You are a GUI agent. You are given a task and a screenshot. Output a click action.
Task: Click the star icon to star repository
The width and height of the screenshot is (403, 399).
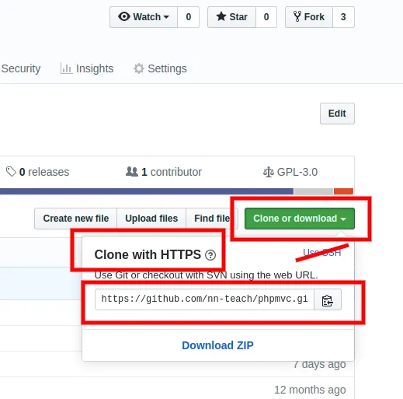pos(221,16)
